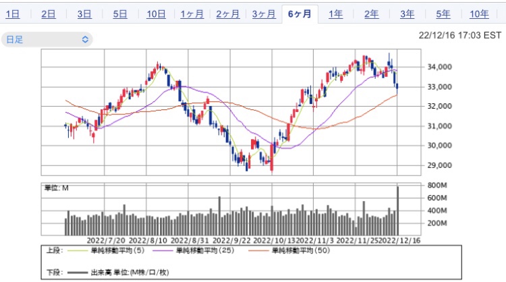Open the 3日 range tab

84,14
